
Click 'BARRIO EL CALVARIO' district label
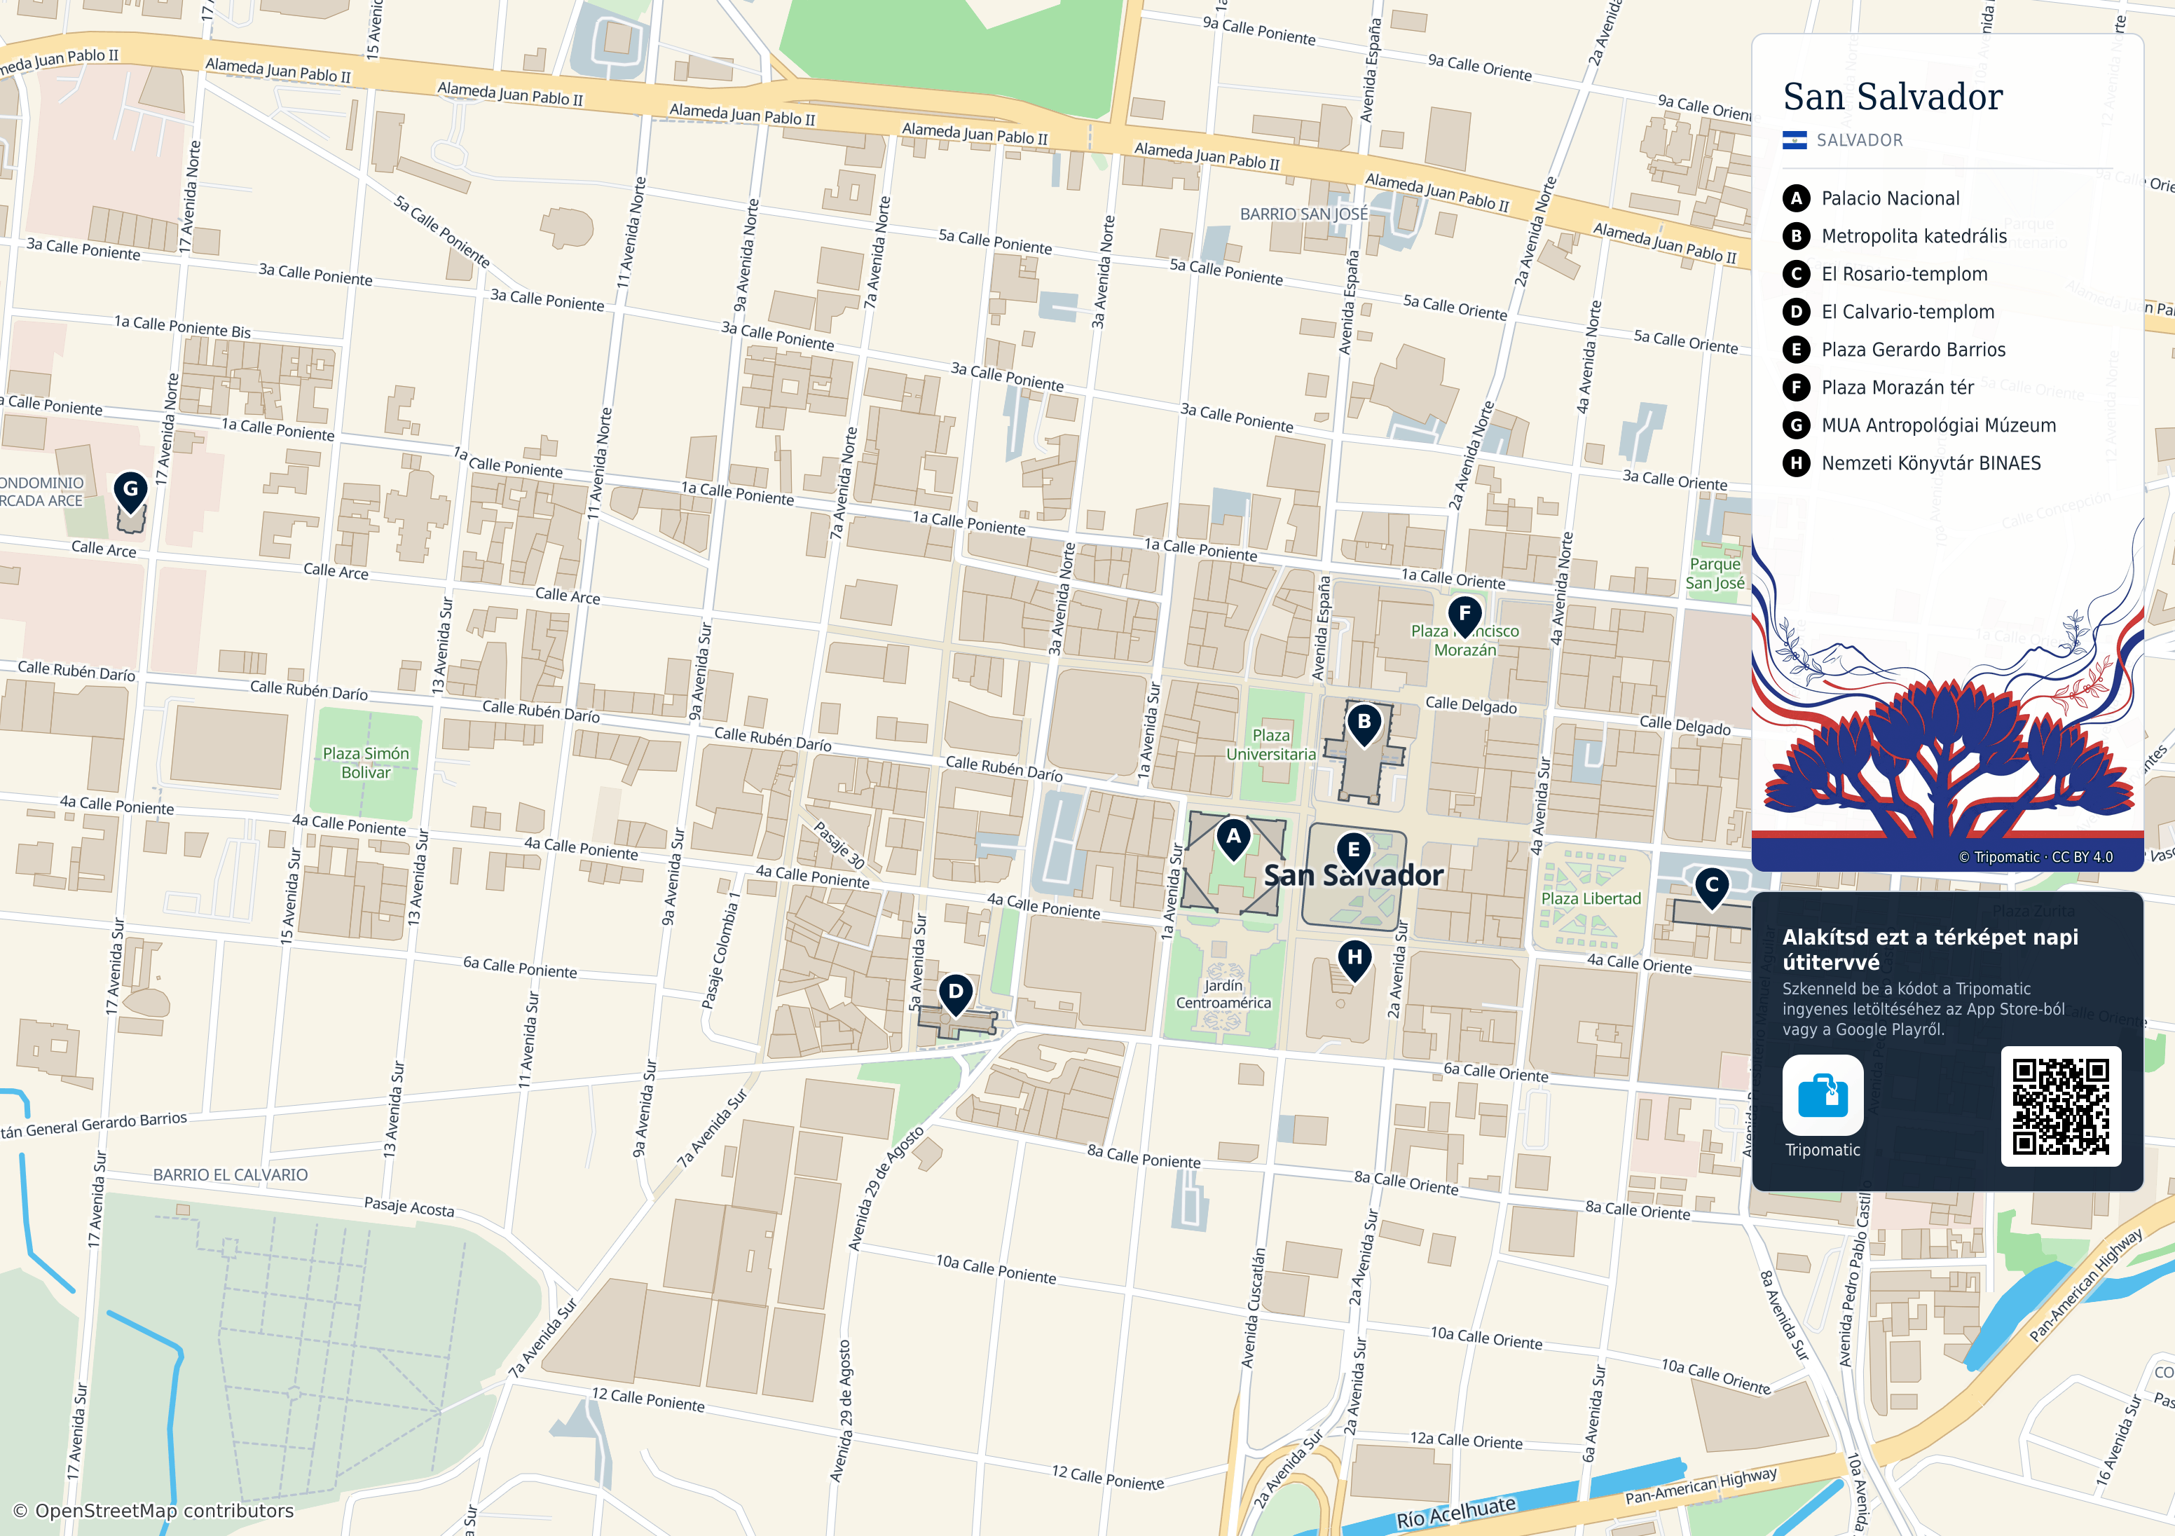[231, 1175]
